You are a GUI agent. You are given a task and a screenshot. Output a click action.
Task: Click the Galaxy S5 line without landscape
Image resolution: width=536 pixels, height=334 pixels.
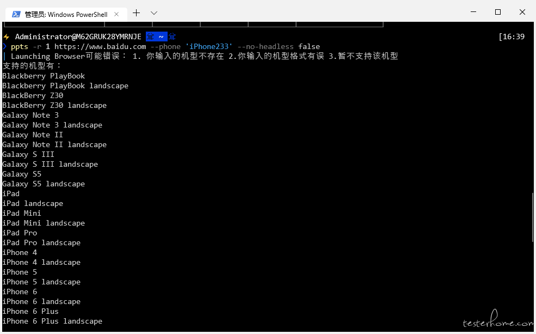[x=22, y=174]
